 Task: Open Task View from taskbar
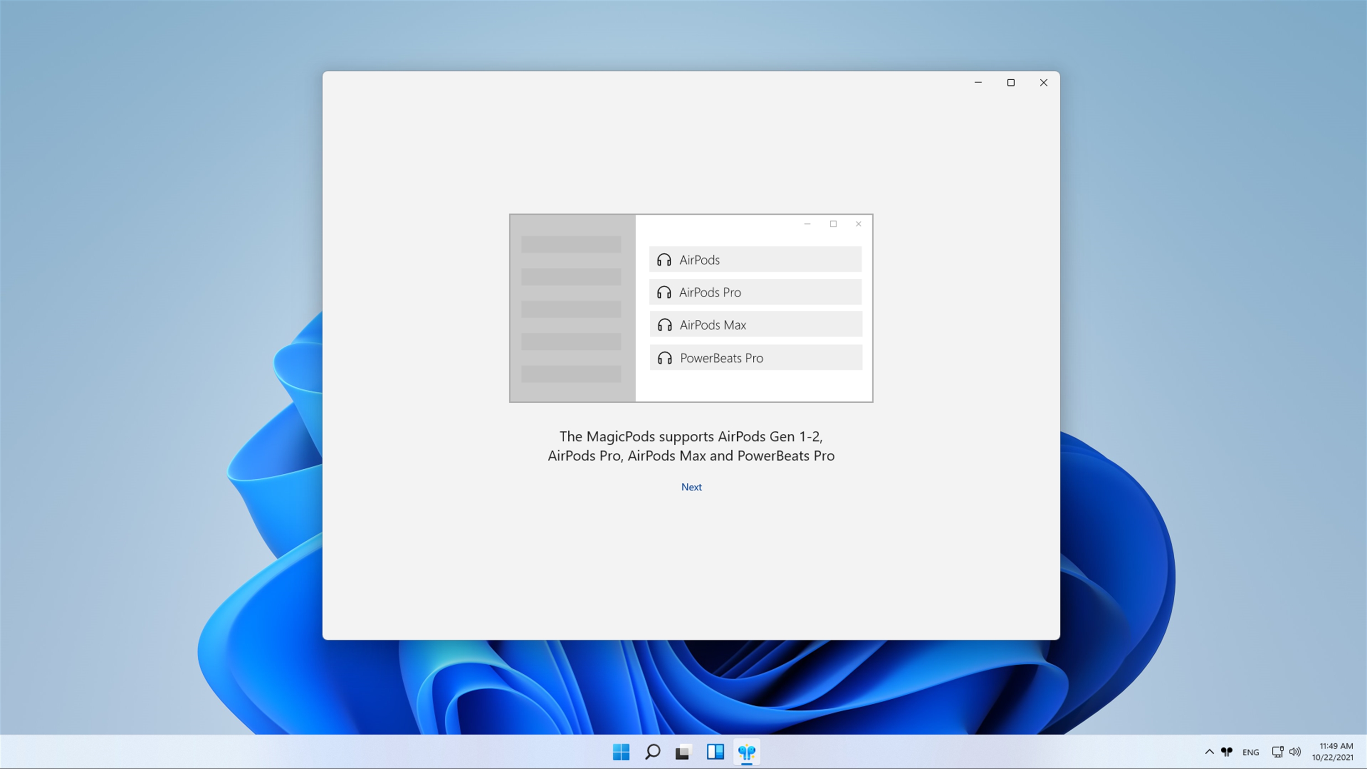pyautogui.click(x=683, y=752)
